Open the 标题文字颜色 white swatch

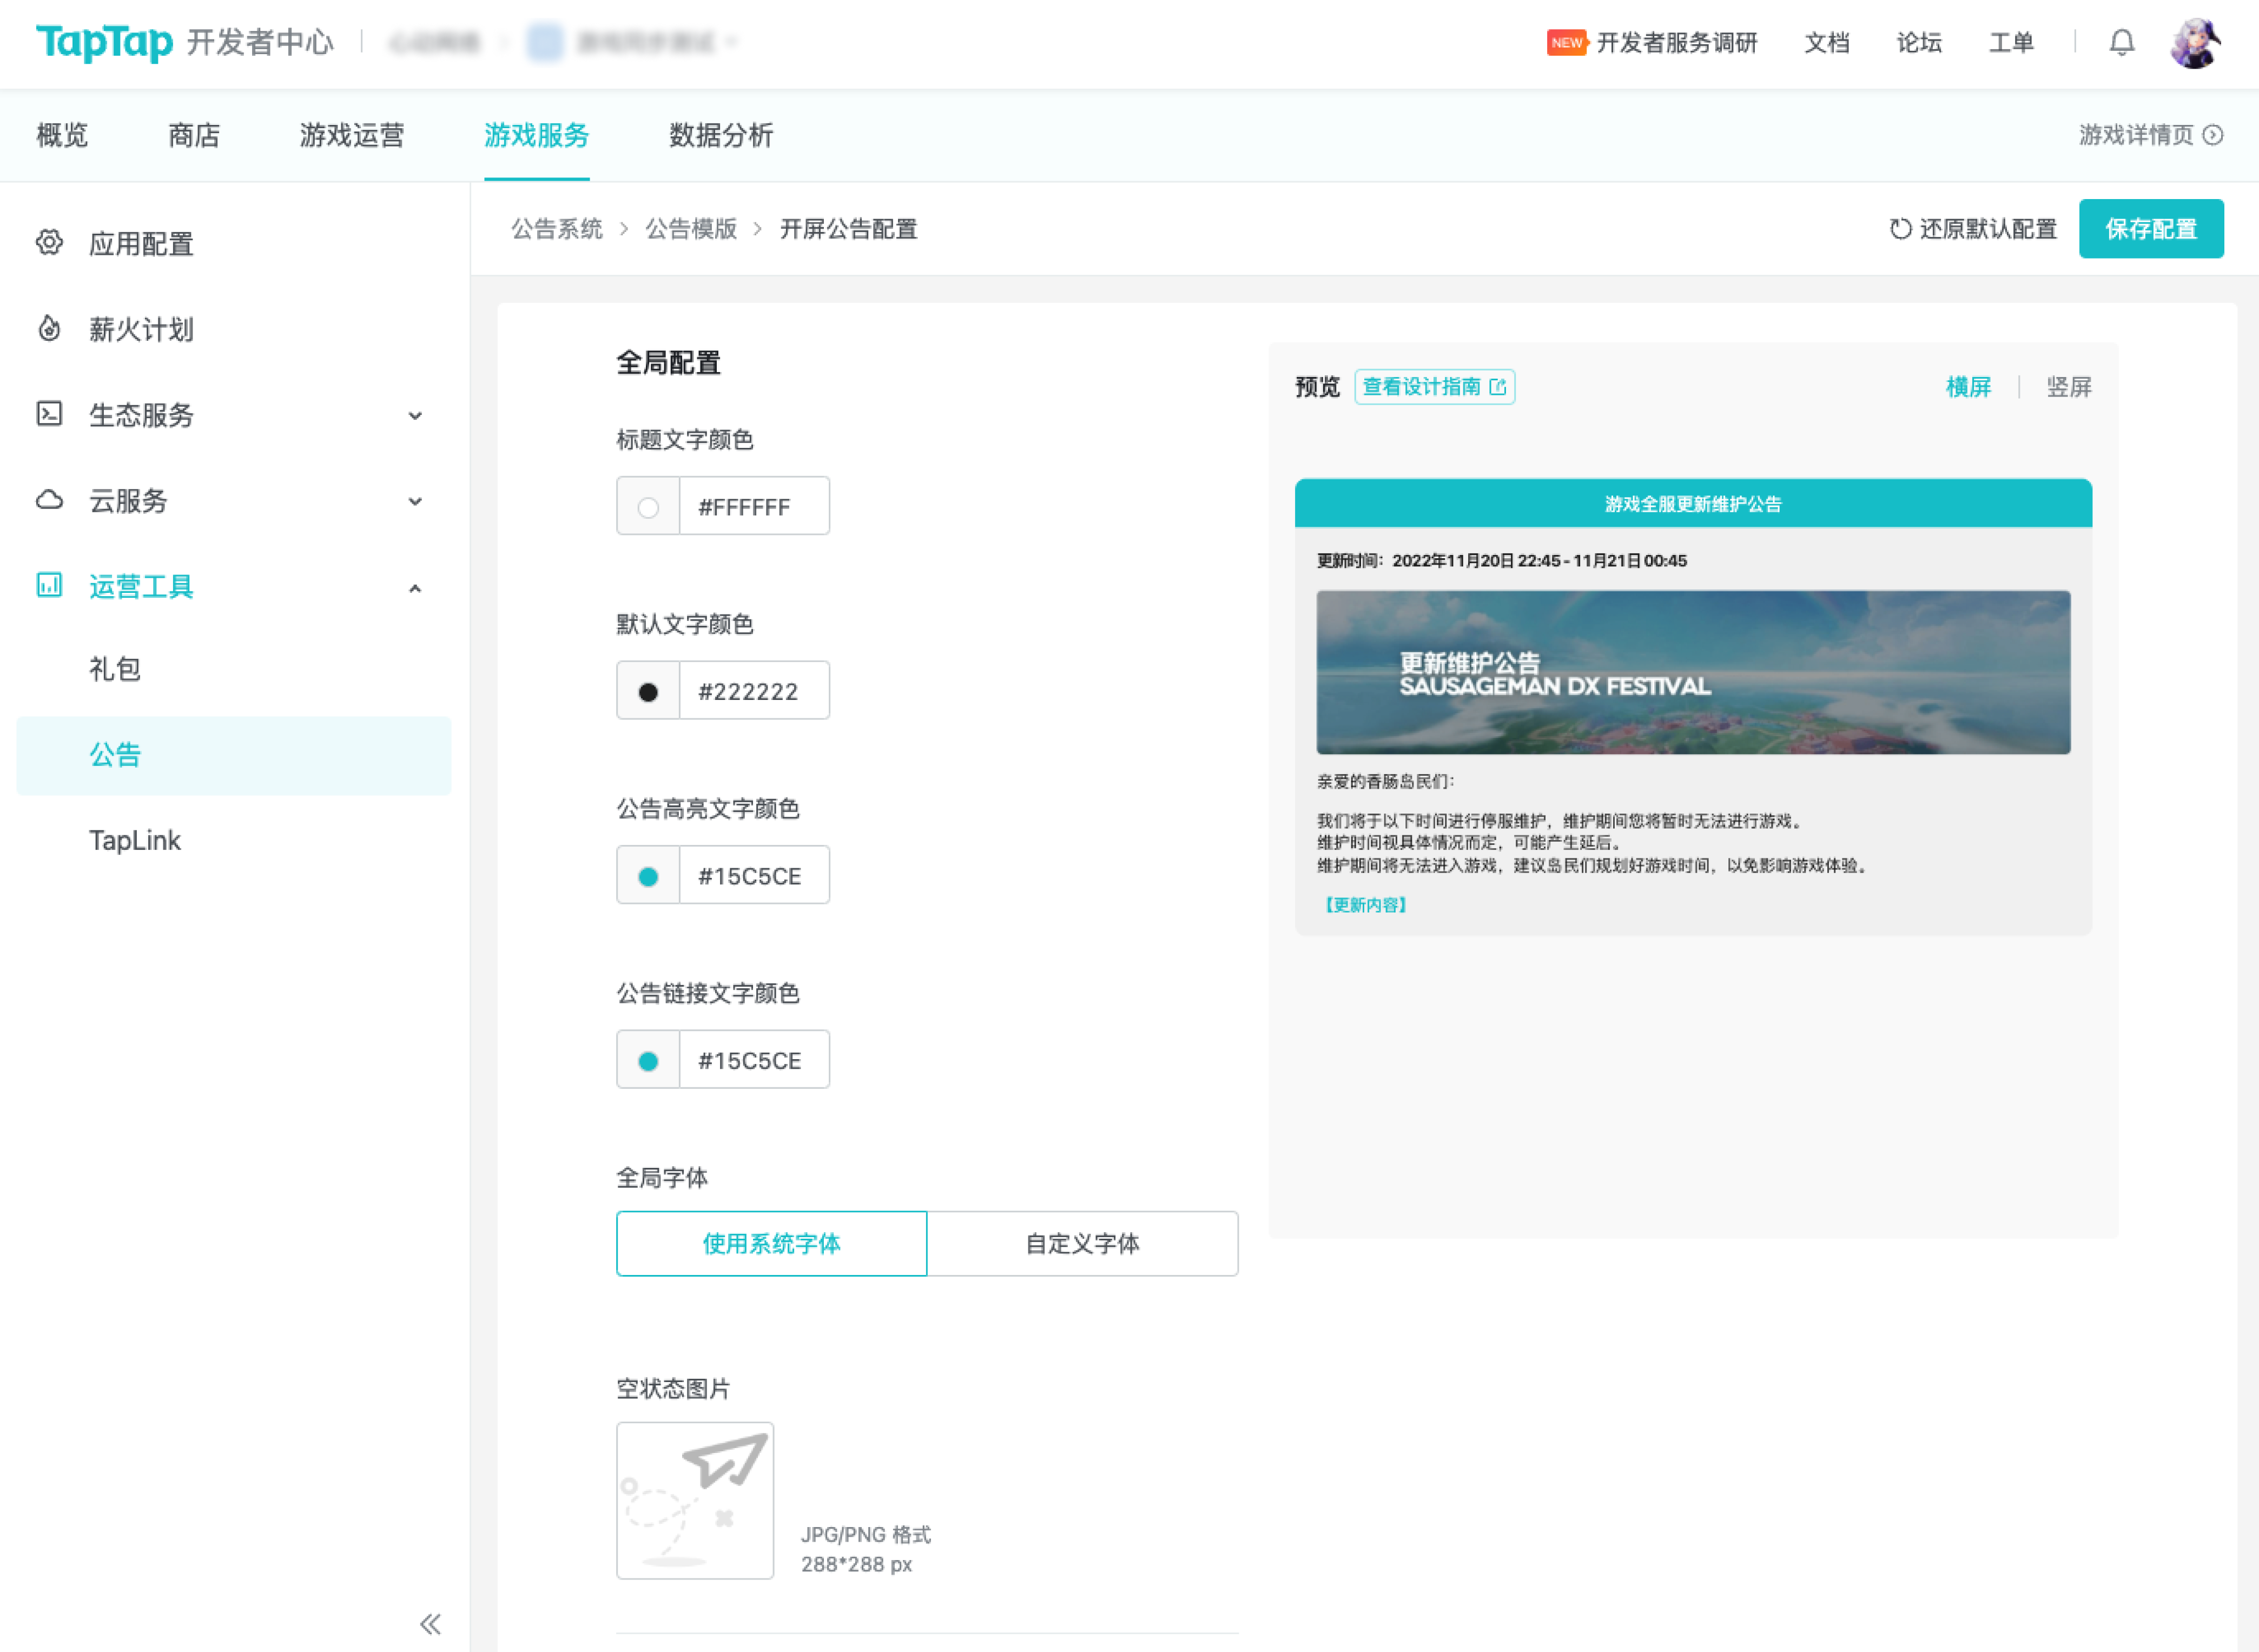coord(648,507)
